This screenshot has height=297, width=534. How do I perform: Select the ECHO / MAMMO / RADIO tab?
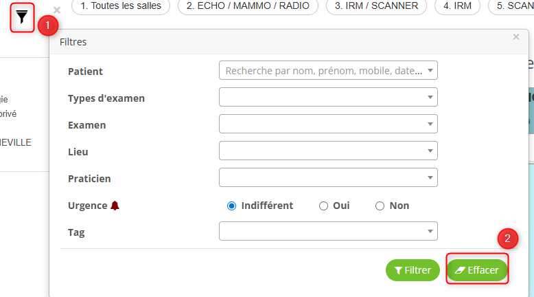click(248, 6)
